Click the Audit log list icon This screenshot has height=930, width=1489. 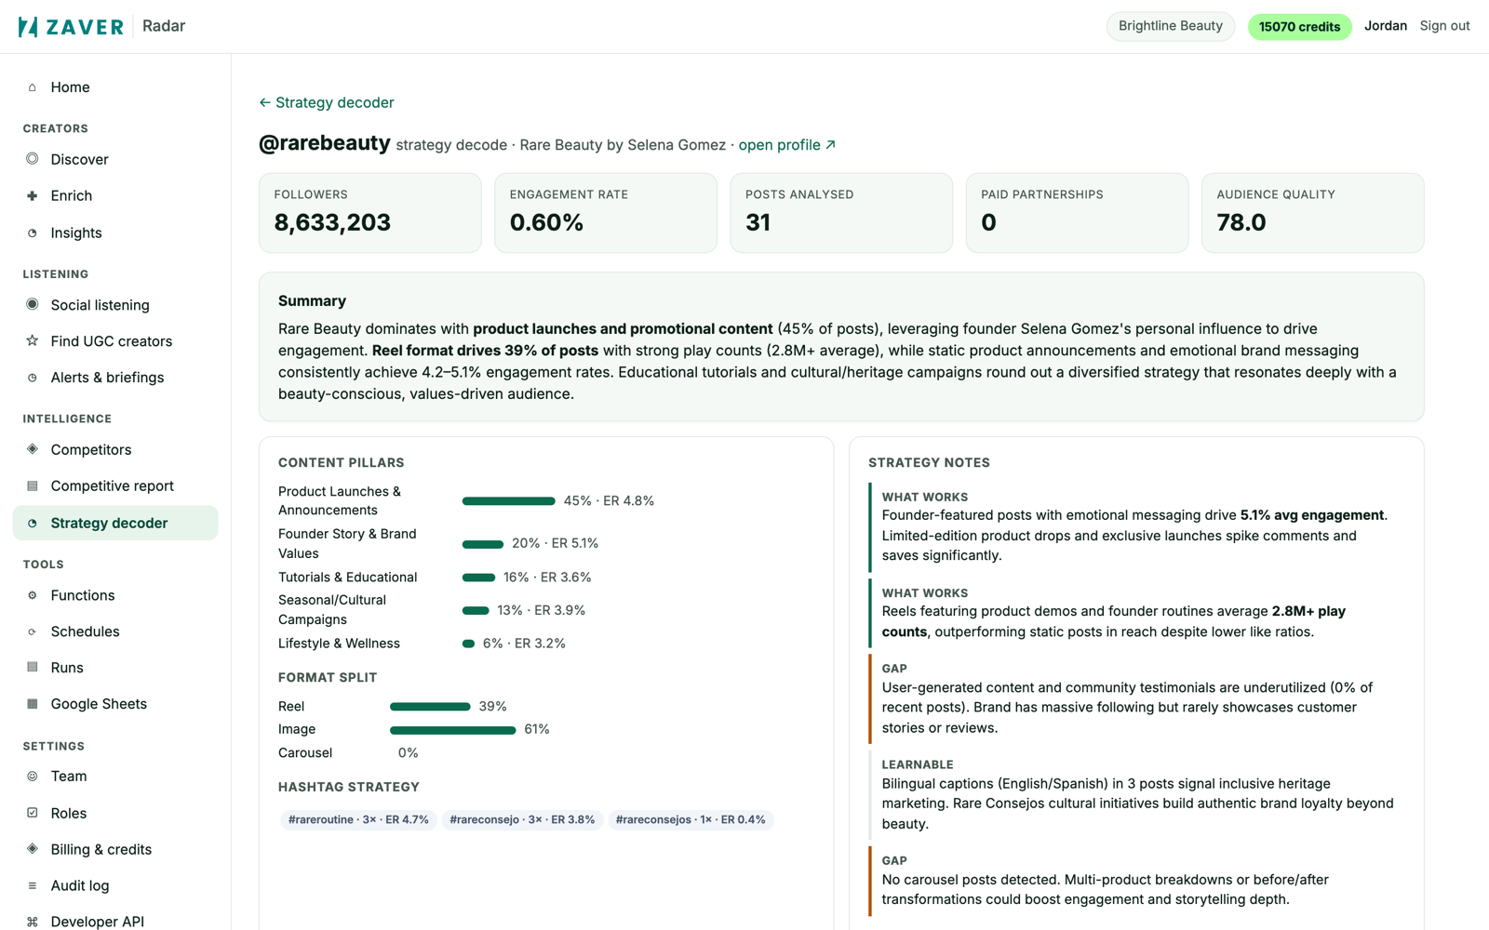tap(33, 886)
